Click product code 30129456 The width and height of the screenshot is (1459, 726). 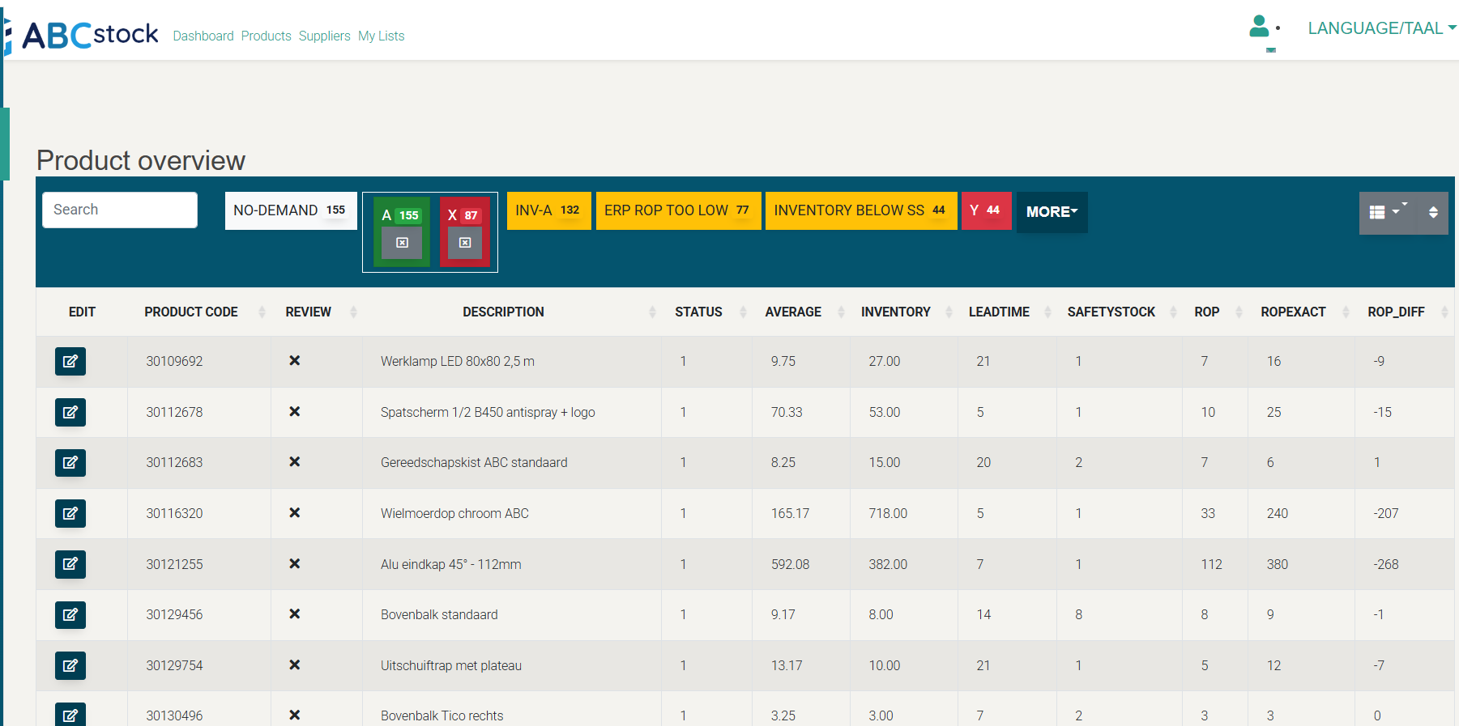(174, 614)
